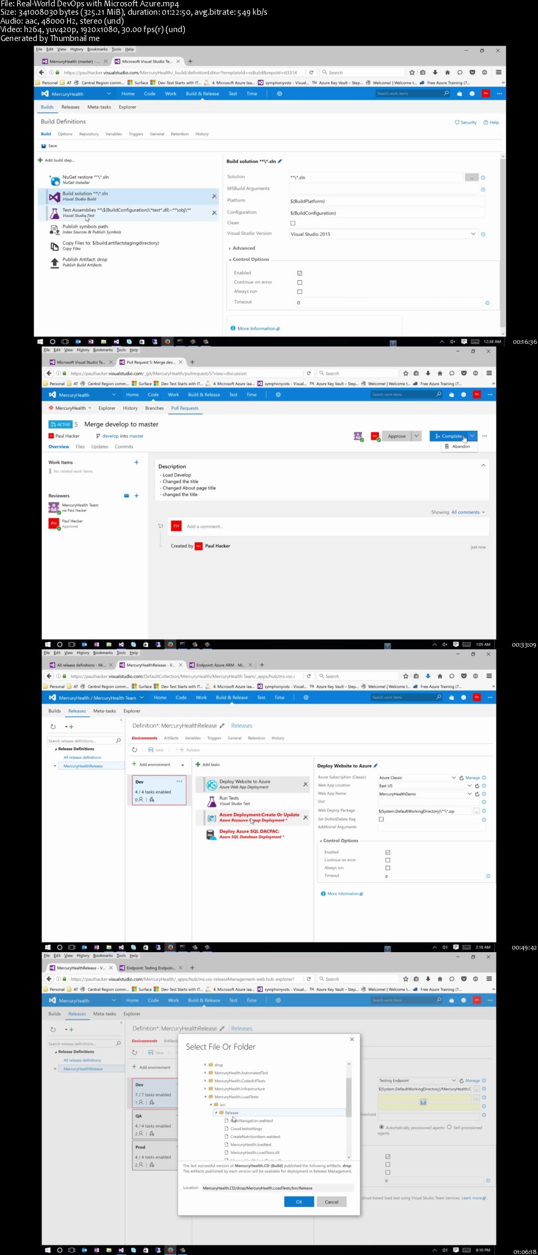Click OK in Select File Or Folder
The width and height of the screenshot is (538, 1255).
tap(299, 1202)
